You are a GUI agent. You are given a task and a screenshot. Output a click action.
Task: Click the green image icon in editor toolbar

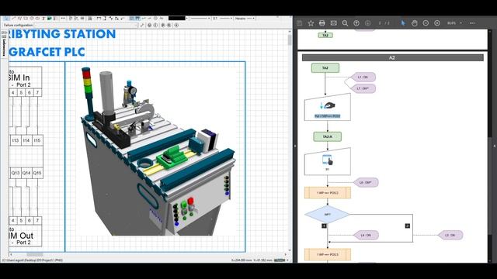(x=50, y=19)
